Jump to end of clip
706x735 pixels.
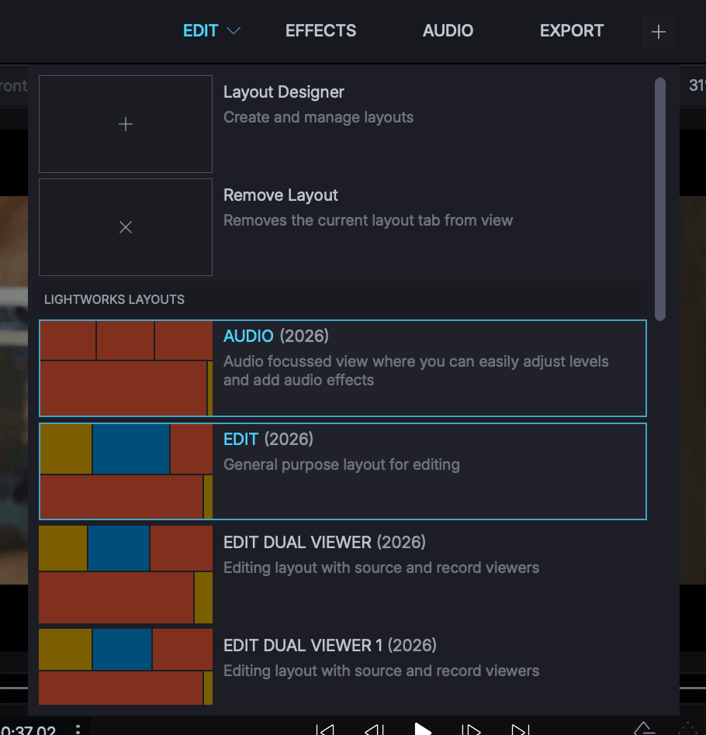(x=521, y=730)
